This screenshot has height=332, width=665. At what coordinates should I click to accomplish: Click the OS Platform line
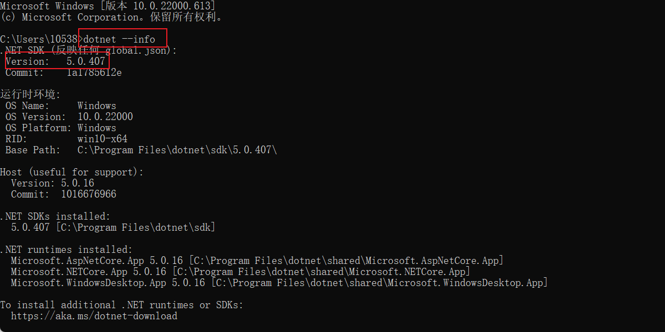tap(61, 128)
